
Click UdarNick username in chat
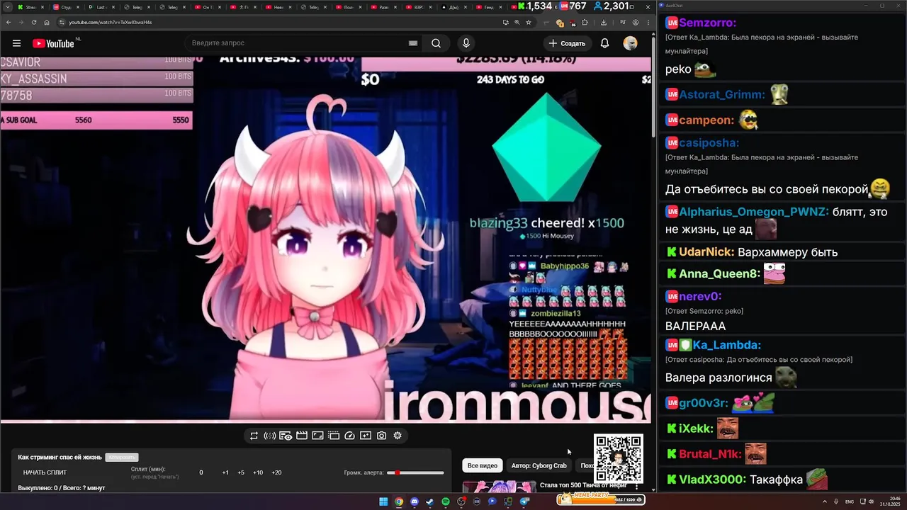point(706,252)
